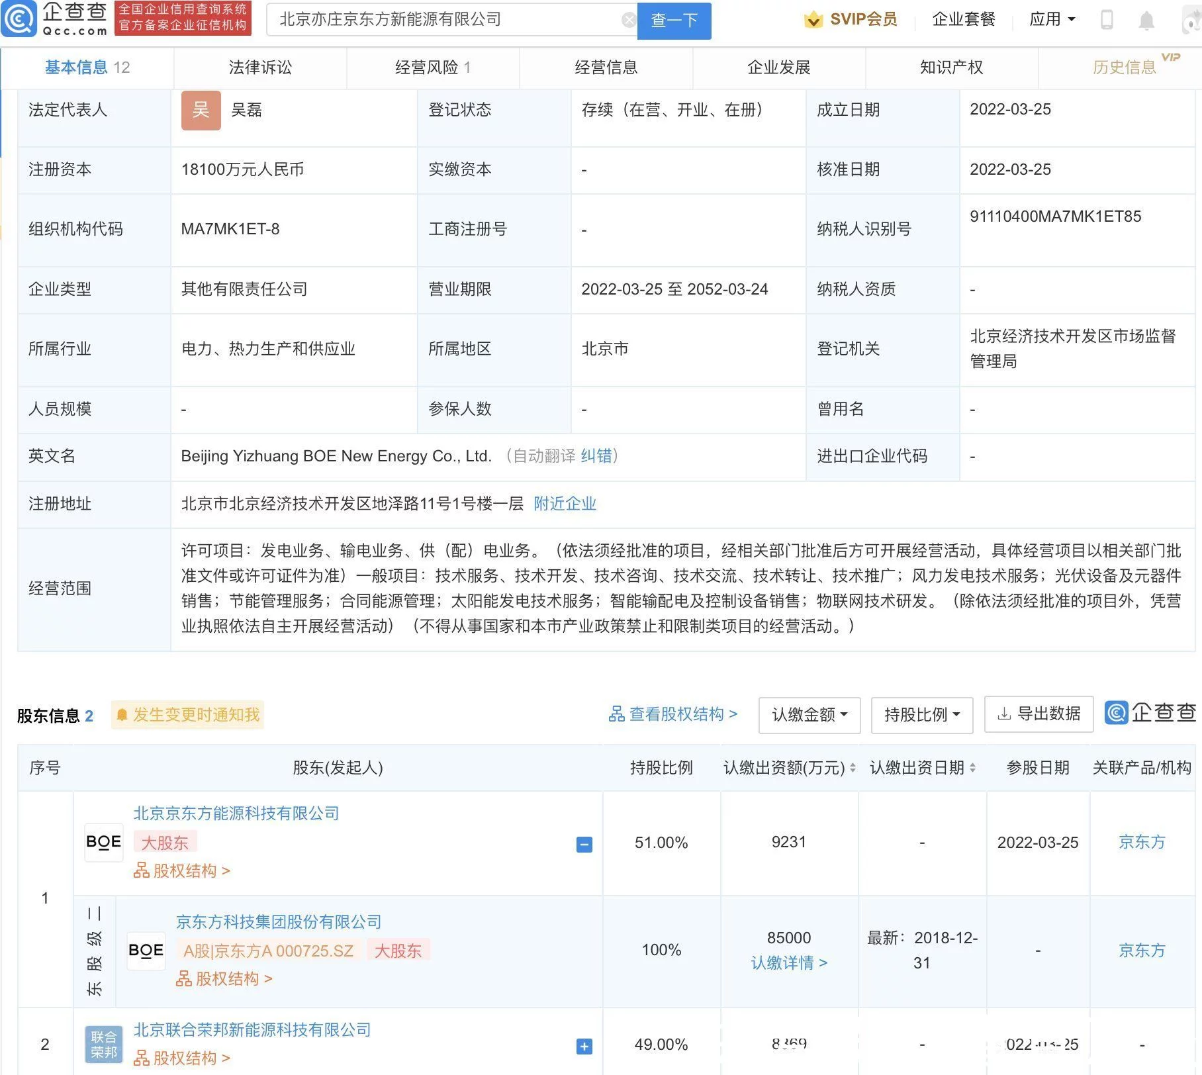Switch to the 知识产权 tab
Screen dimensions: 1202x1075
coord(951,68)
